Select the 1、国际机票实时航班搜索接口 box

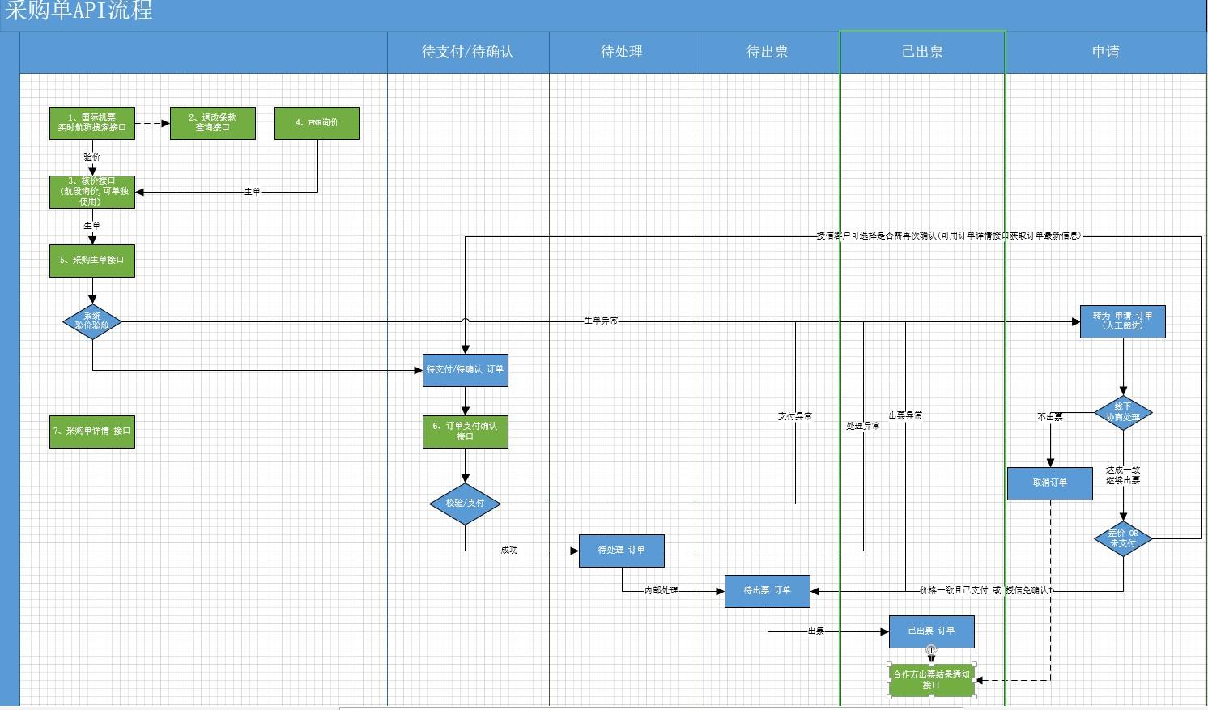(91, 123)
